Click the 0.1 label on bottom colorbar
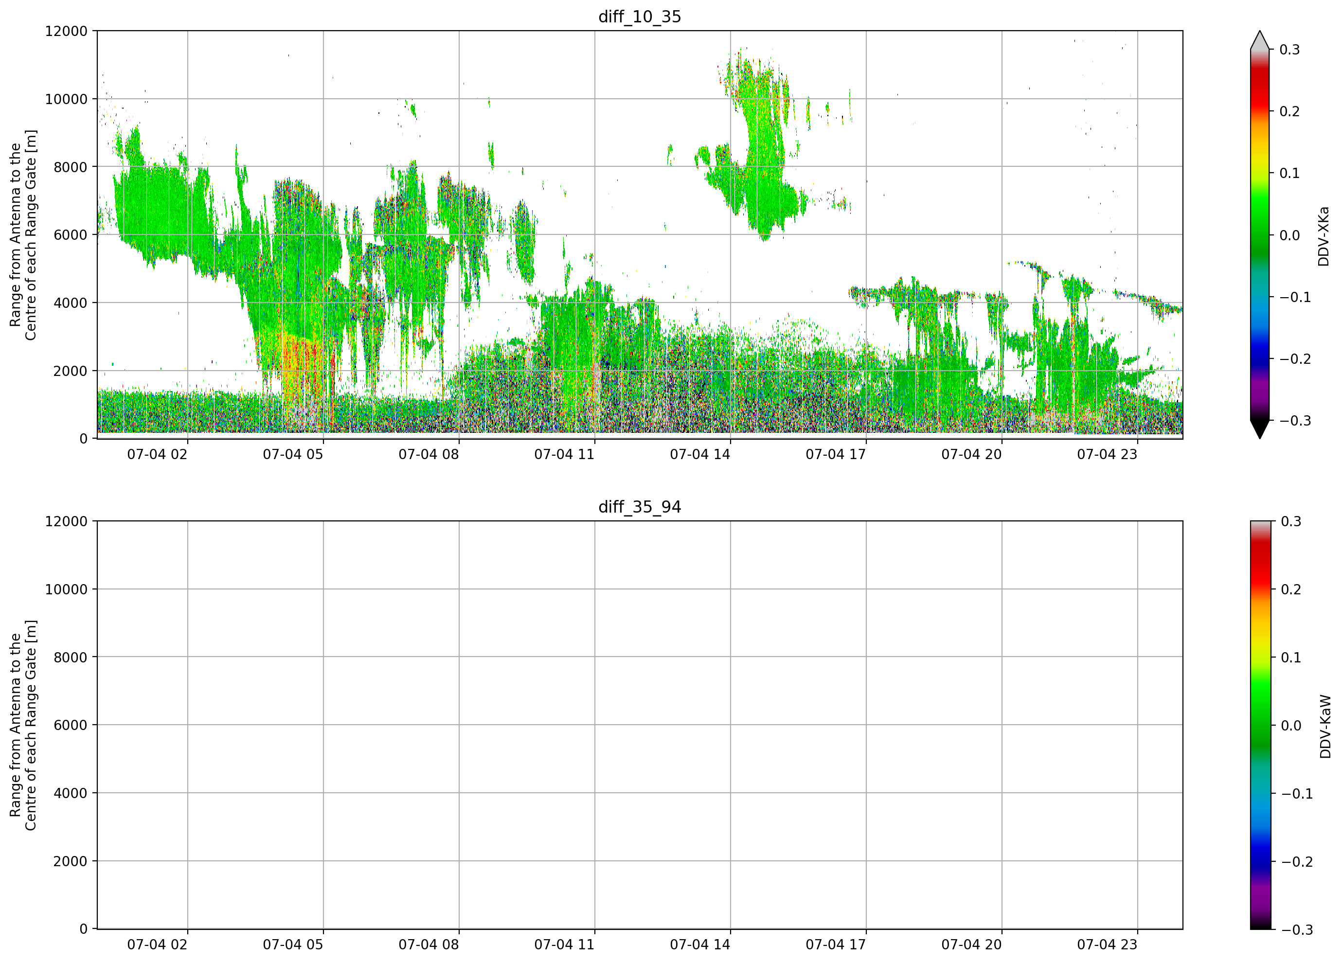Image resolution: width=1342 pixels, height=962 pixels. [1291, 658]
